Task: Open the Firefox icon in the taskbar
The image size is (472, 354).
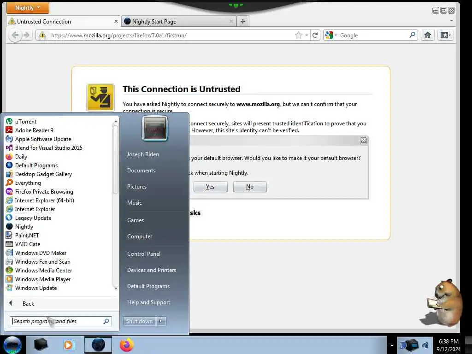Action: coord(127,345)
